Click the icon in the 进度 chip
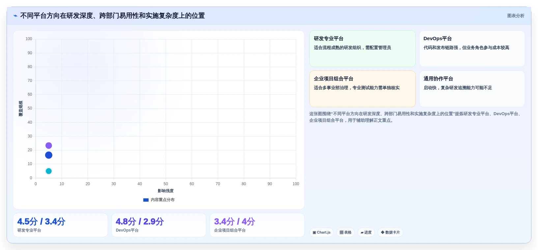The height and width of the screenshot is (250, 538). tap(362, 233)
